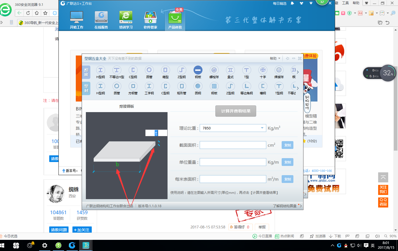This screenshot has height=251, width=398.
Task: Go to the browser home page icon
Action: pos(37,13)
